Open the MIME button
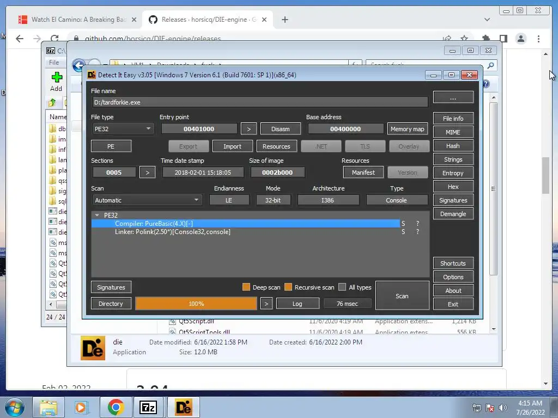 pos(453,132)
